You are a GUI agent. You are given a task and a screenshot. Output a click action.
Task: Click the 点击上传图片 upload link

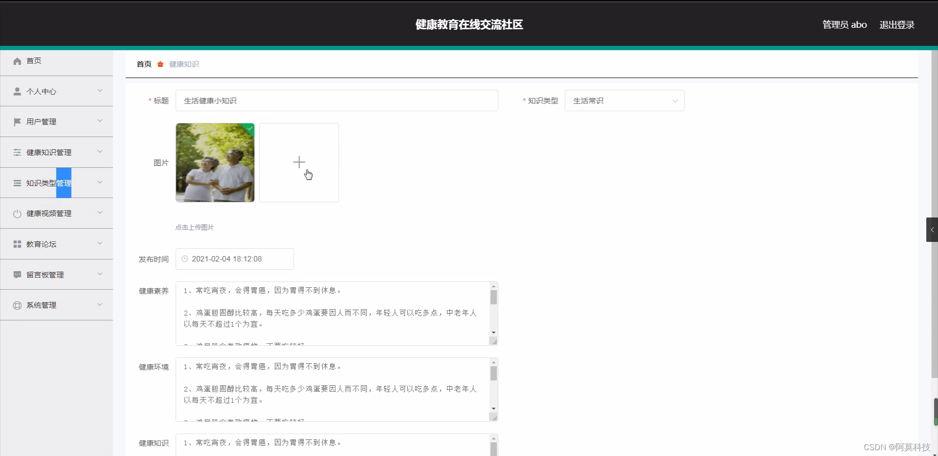point(194,227)
